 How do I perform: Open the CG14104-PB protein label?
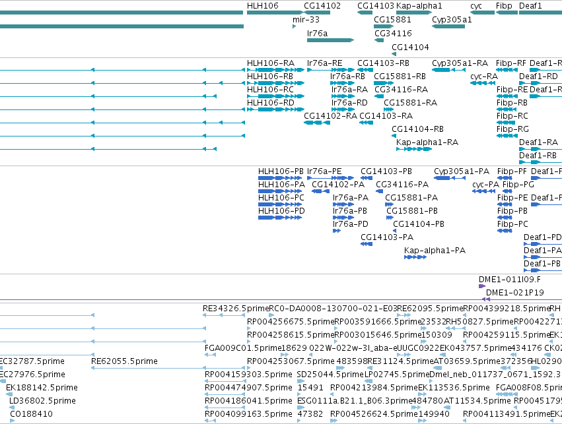tap(419, 224)
